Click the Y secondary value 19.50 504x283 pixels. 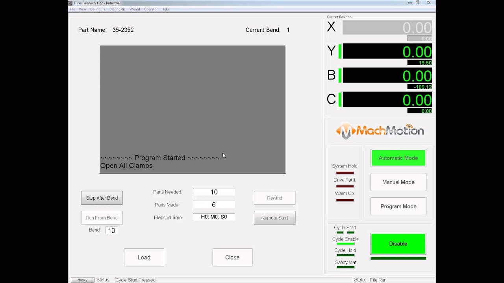click(419, 63)
